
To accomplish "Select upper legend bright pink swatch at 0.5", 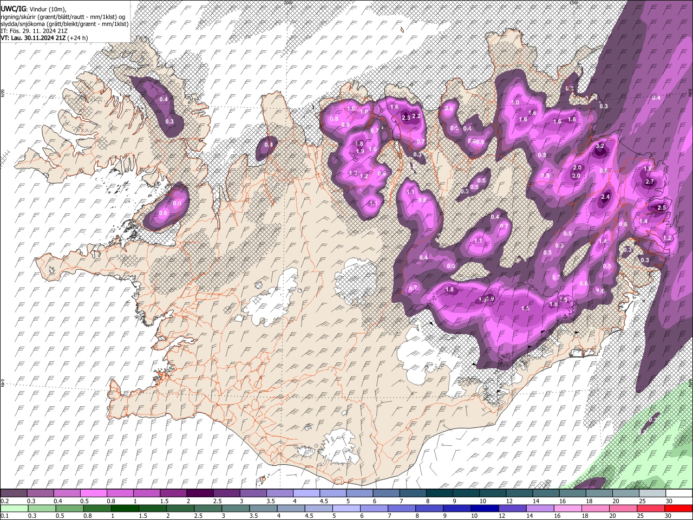I will tap(93, 493).
